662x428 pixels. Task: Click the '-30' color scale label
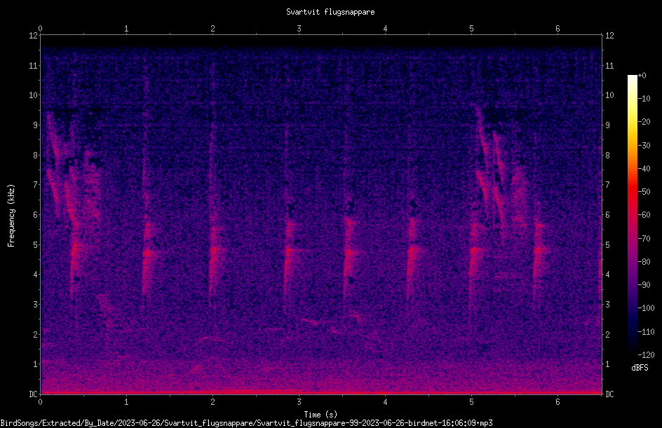tap(644, 146)
